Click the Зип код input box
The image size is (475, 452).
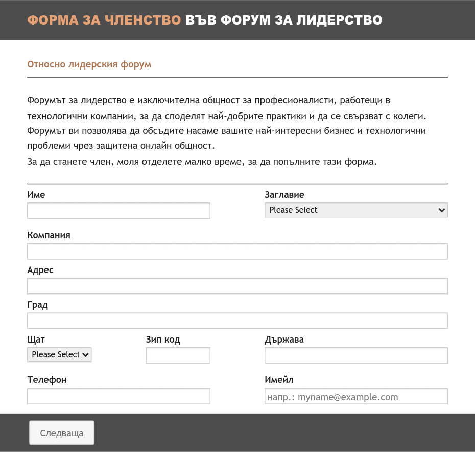click(178, 355)
